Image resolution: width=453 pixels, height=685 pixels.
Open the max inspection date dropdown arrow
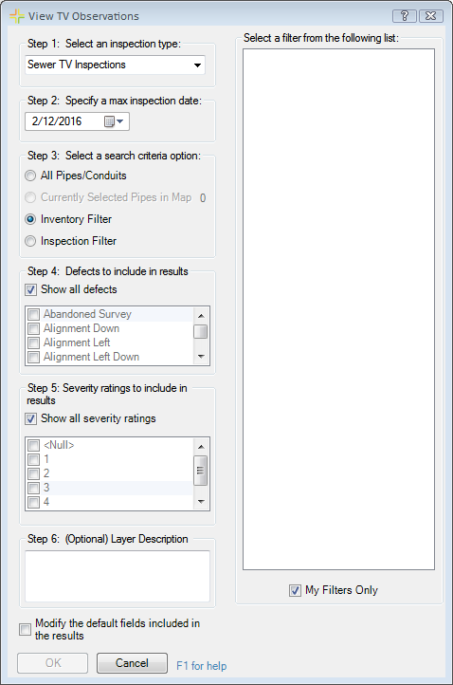coord(120,121)
